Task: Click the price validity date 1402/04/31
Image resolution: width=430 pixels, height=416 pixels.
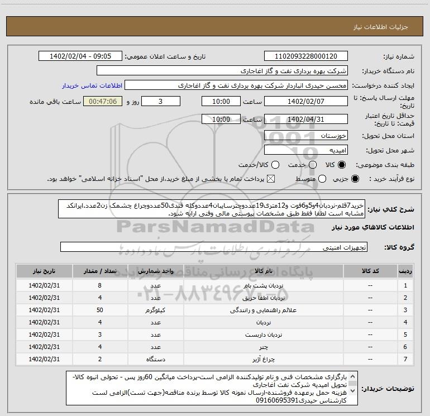Action: (x=306, y=119)
